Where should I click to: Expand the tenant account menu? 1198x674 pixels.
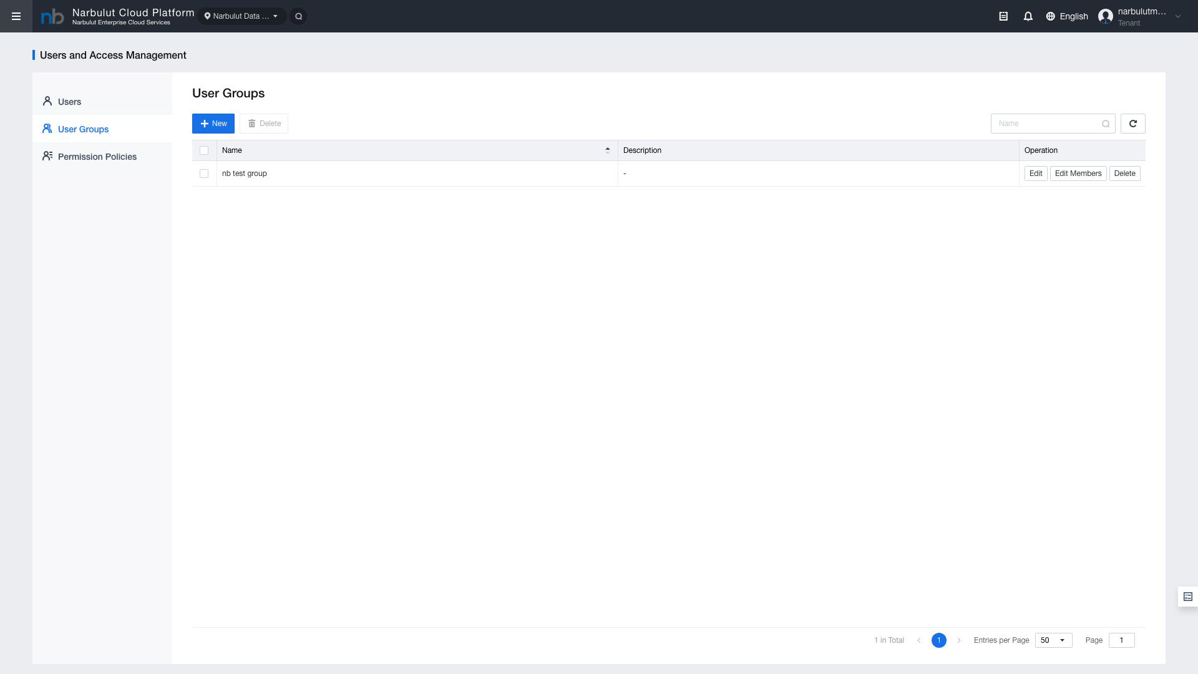click(x=1178, y=17)
